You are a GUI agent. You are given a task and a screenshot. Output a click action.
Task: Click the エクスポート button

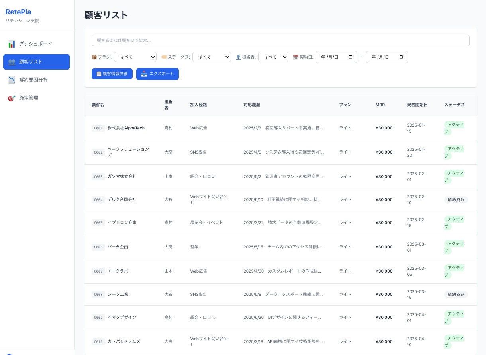[x=157, y=74]
